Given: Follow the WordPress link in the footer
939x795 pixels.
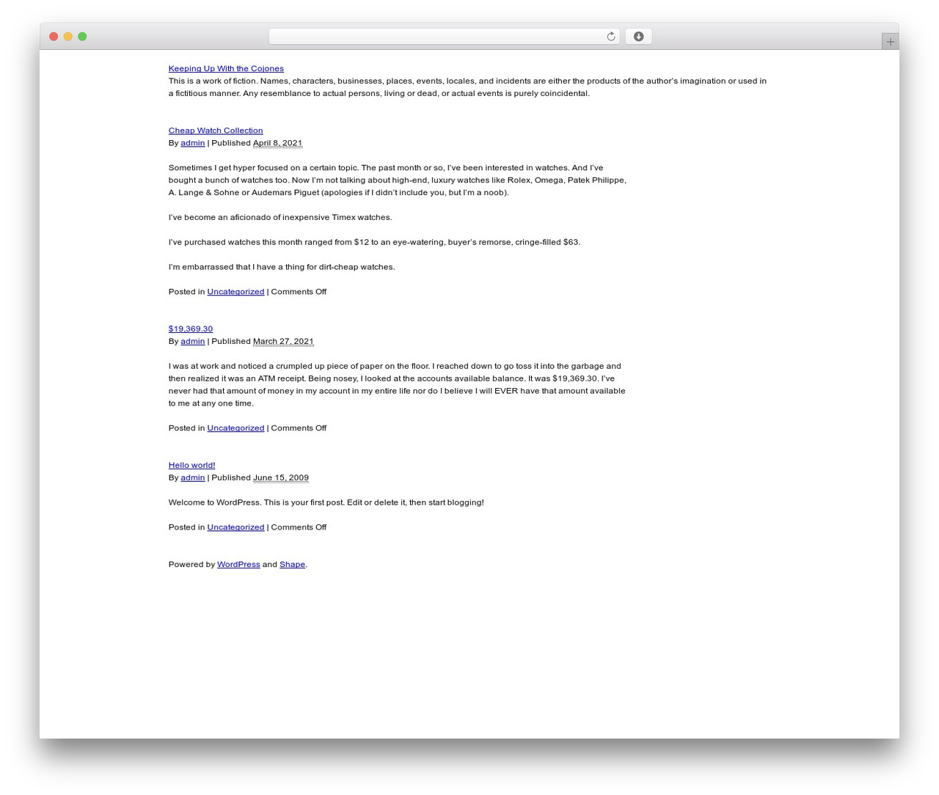Looking at the screenshot, I should [x=238, y=565].
